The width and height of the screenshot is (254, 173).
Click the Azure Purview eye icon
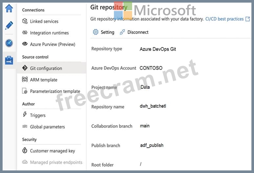(25, 44)
